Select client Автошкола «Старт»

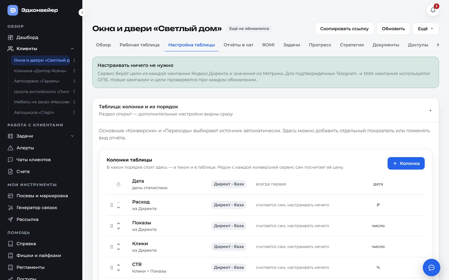pyautogui.click(x=34, y=112)
